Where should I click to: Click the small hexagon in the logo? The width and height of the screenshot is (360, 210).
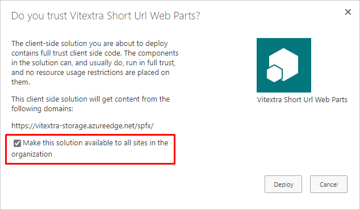[275, 73]
